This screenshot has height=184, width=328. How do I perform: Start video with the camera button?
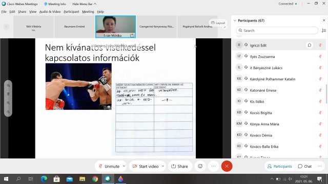click(146, 166)
